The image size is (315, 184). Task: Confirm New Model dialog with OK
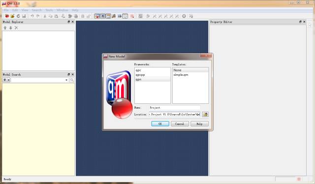(x=160, y=124)
